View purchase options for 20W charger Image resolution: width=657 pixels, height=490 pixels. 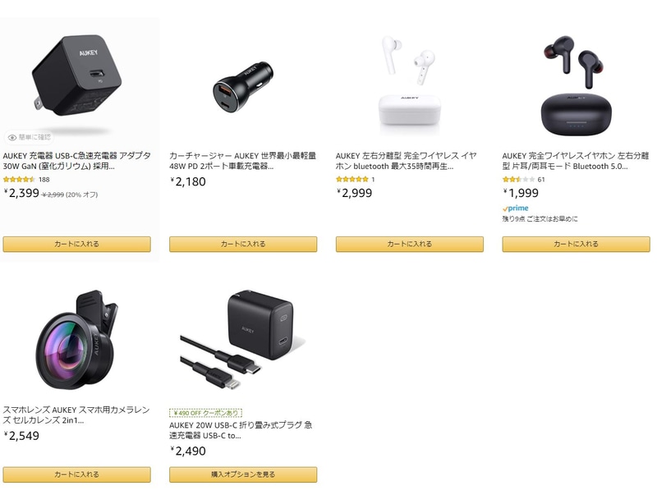(x=243, y=474)
